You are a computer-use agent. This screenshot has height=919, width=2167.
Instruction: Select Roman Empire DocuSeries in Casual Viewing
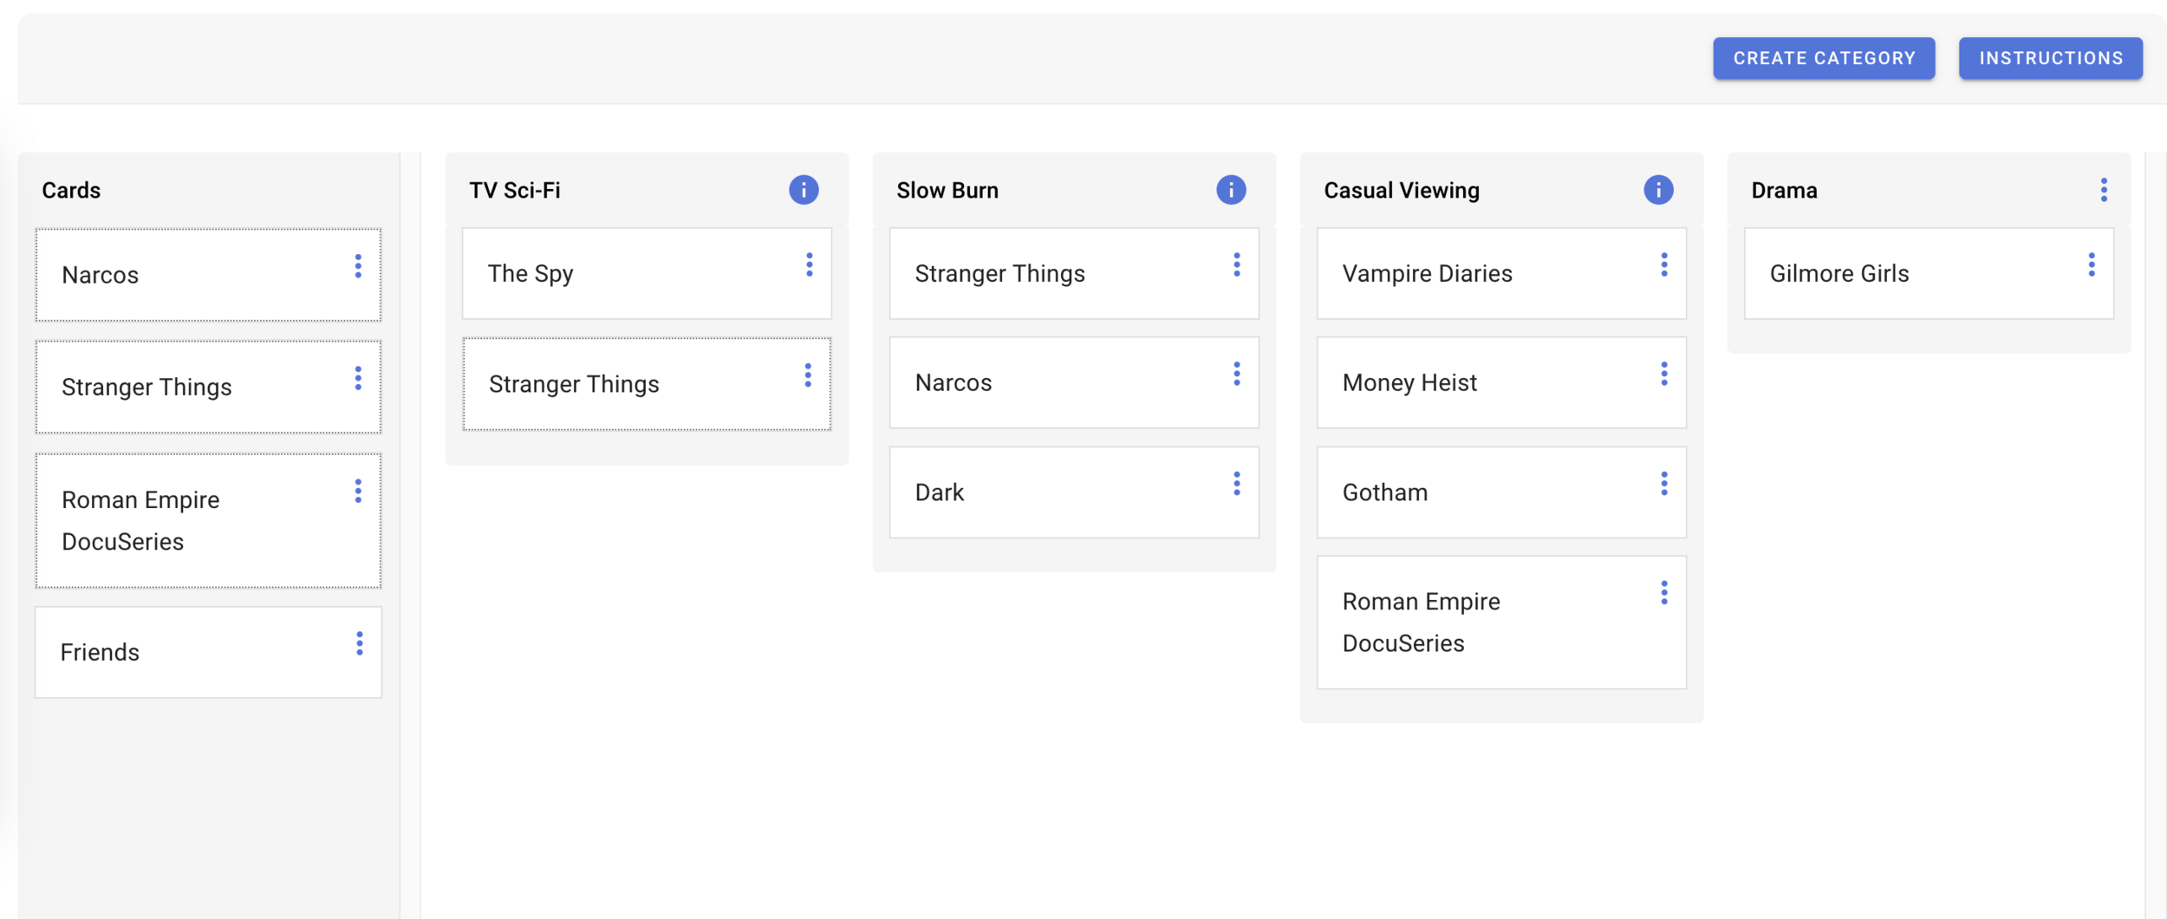point(1501,622)
